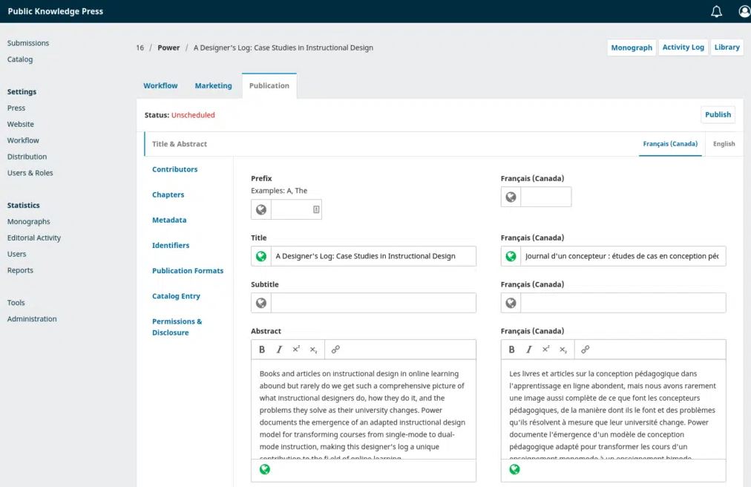Open the Activity Log

[683, 47]
